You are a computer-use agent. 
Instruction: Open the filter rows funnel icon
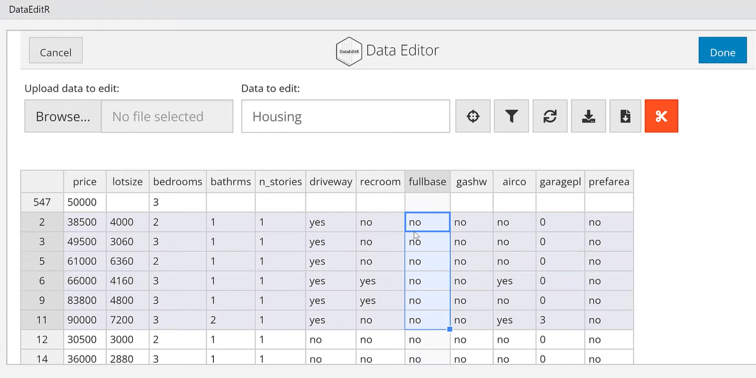511,116
